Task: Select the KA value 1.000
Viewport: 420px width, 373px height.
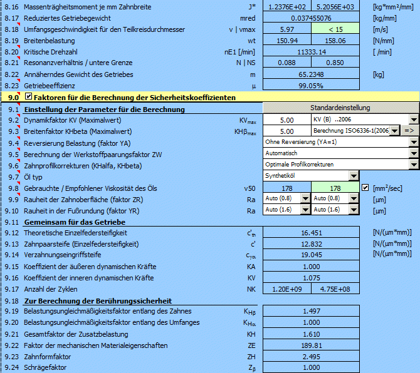Action: pos(312,266)
